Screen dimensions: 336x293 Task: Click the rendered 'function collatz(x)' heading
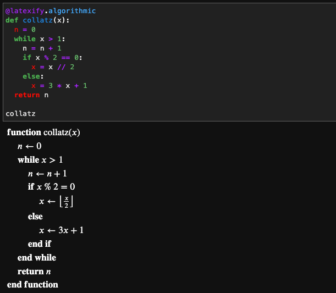click(x=43, y=132)
